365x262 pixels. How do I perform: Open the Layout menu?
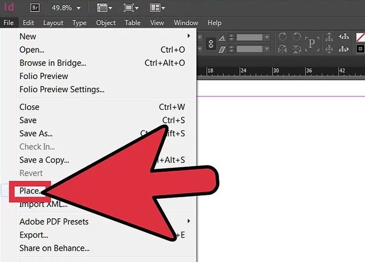(x=53, y=23)
